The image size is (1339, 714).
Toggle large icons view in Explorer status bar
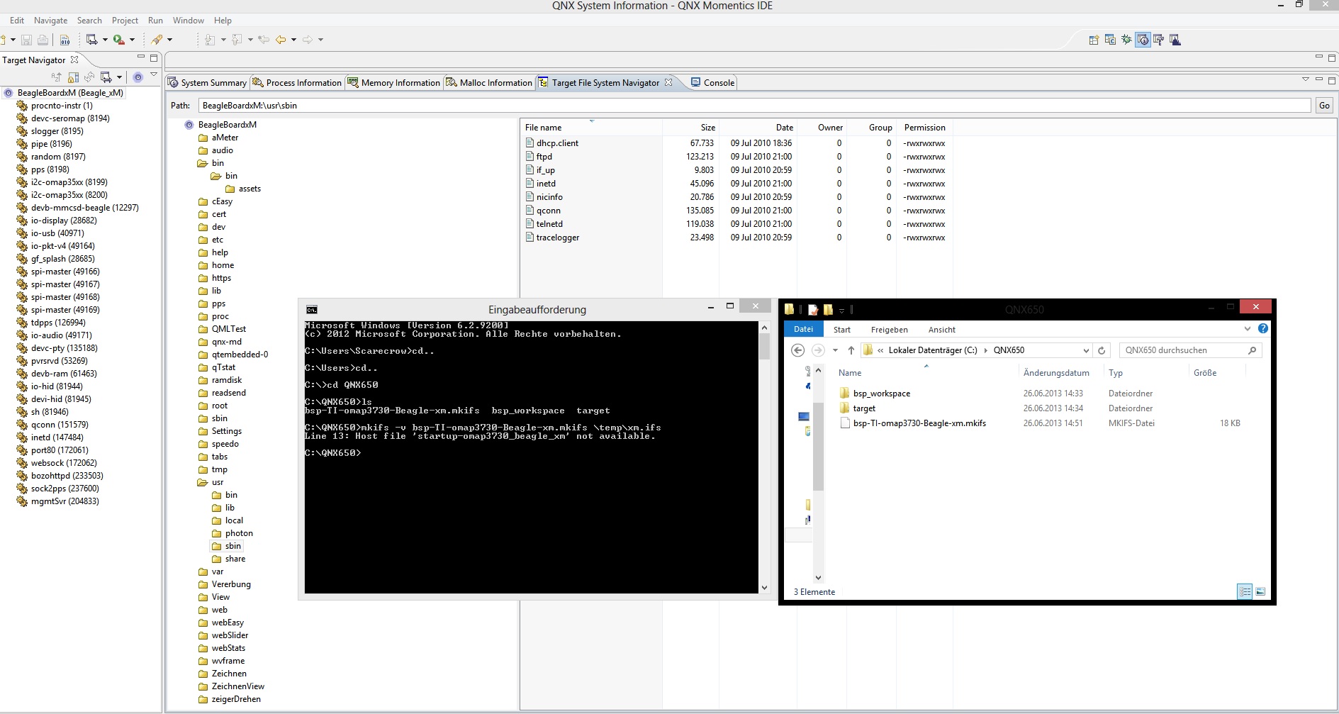click(1260, 591)
